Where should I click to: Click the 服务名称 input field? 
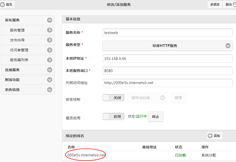168,33
